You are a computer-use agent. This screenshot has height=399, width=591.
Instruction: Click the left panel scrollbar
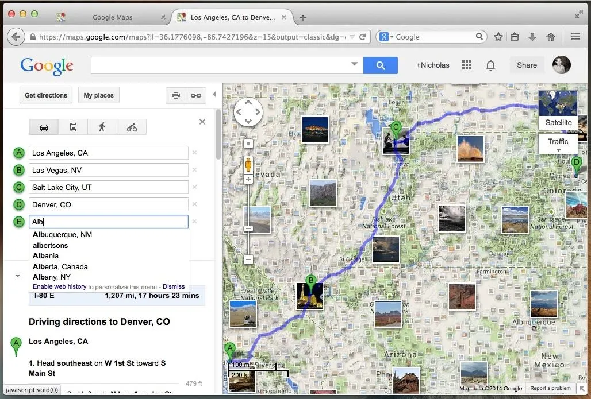point(218,134)
